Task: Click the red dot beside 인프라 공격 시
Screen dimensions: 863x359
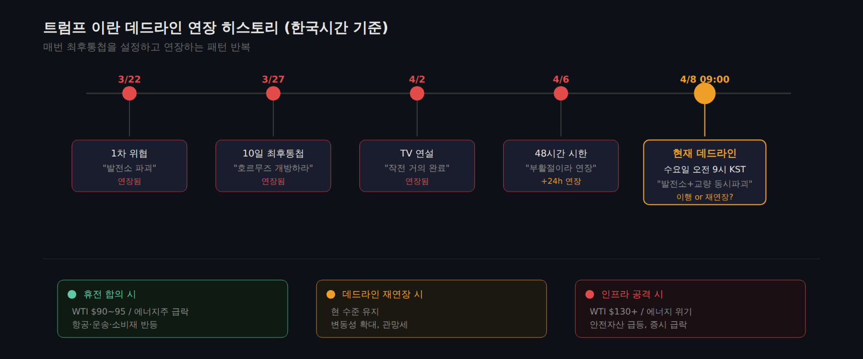Action: click(590, 294)
